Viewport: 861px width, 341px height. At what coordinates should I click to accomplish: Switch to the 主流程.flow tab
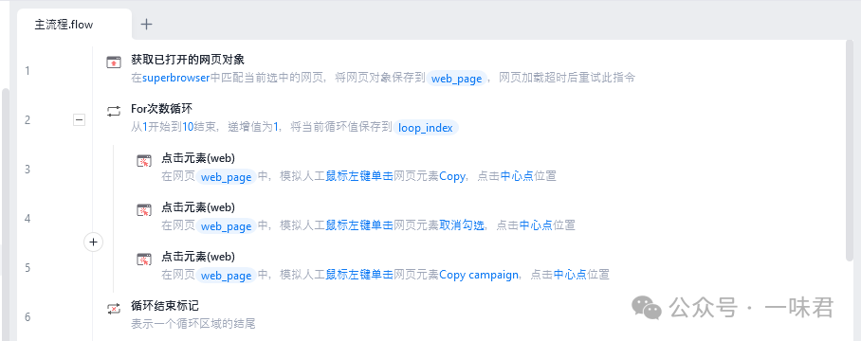74,25
